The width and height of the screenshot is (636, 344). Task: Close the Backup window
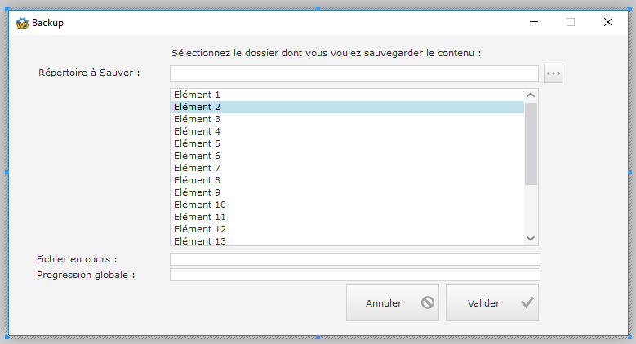(x=608, y=23)
